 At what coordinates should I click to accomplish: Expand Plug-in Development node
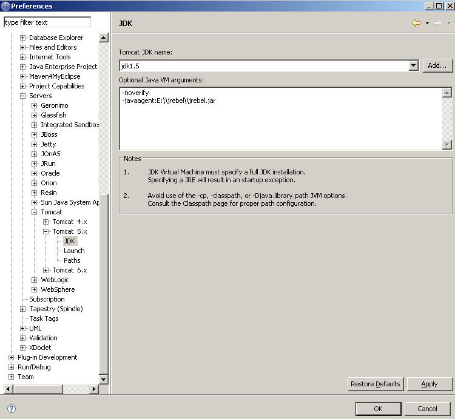click(x=11, y=357)
